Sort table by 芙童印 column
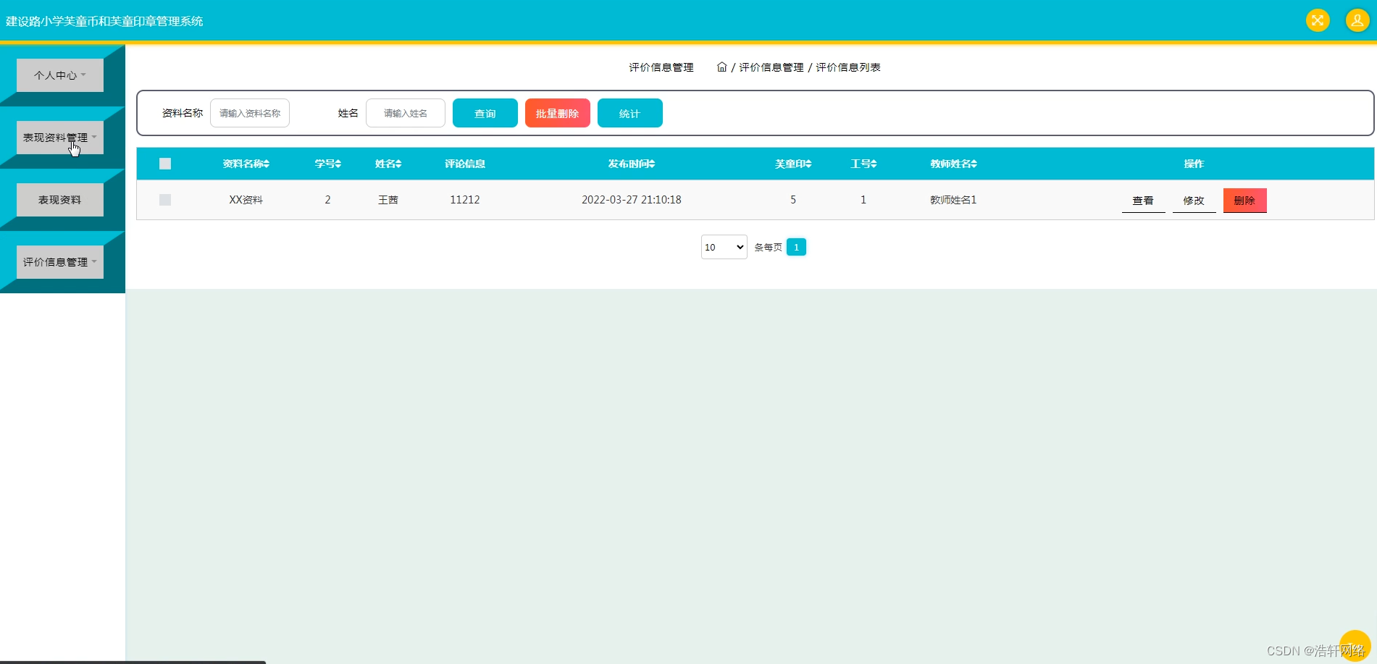Viewport: 1377px width, 664px height. [793, 164]
